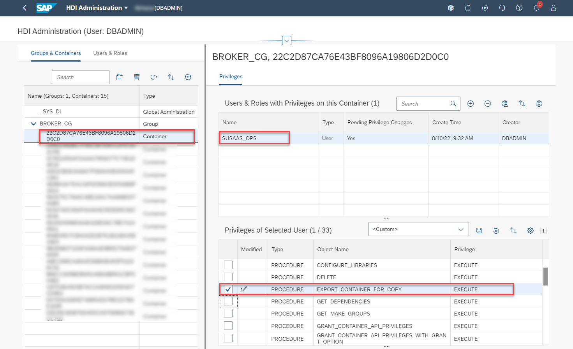The image size is (573, 349).
Task: Switch to Users & Roles tab
Action: click(x=110, y=53)
